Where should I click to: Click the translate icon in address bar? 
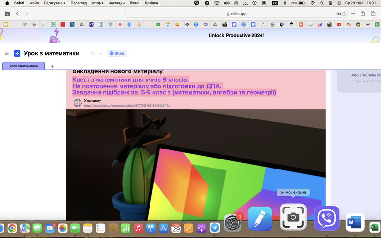point(338,14)
